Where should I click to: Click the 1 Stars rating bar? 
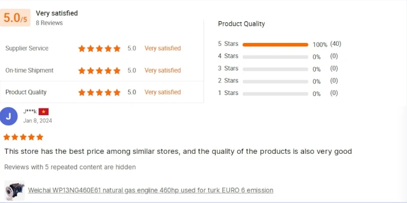(x=275, y=94)
